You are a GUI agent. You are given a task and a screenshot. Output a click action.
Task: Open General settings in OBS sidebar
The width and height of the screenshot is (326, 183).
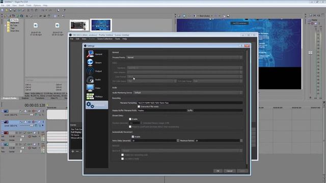pos(97,54)
